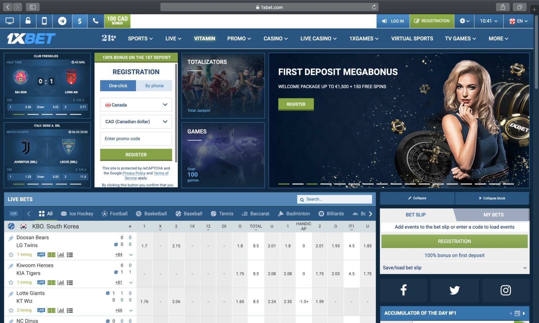
Task: Open statistics chart icon for Doosan Bears match
Action: tap(61, 255)
